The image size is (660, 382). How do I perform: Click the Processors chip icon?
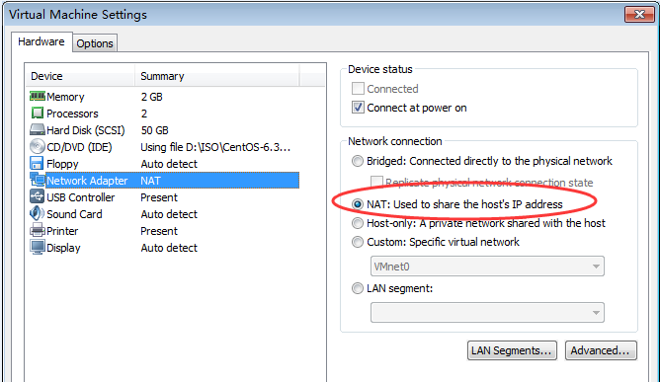click(37, 114)
